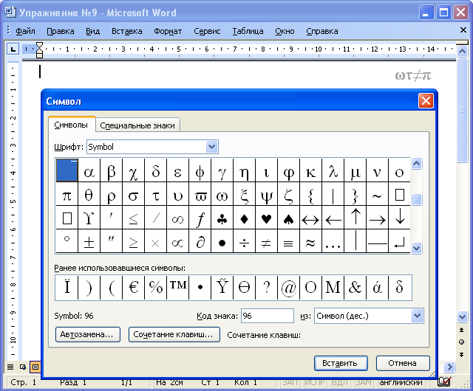Open the Таблица menu
Viewport: 473px width, 391px height.
point(248,31)
